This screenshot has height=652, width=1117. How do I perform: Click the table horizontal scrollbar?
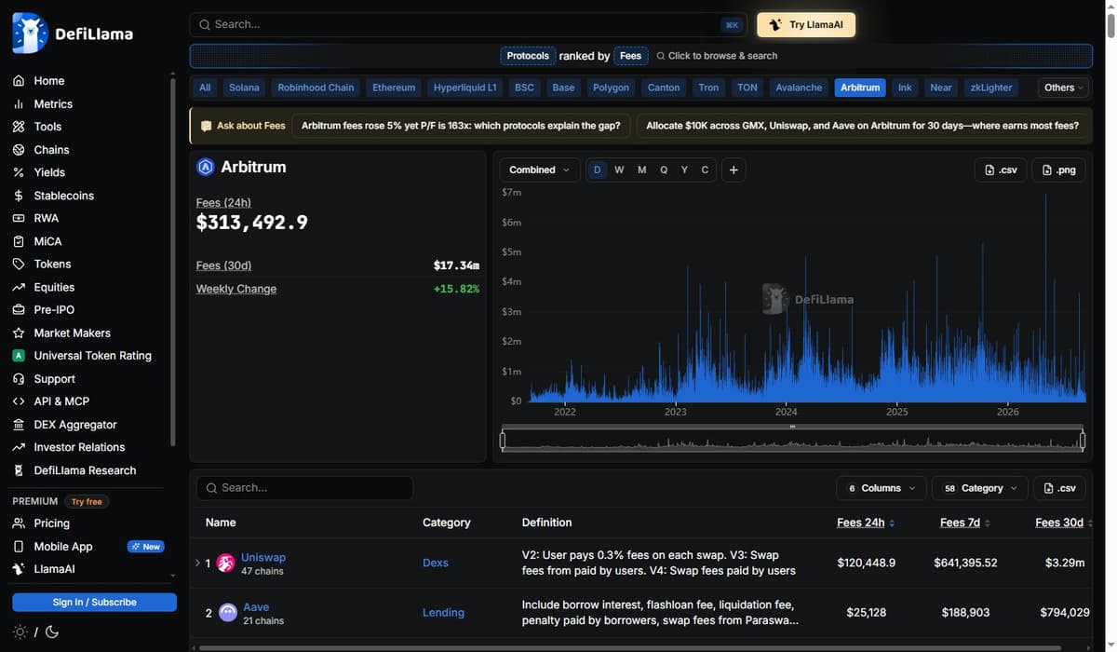(630, 647)
